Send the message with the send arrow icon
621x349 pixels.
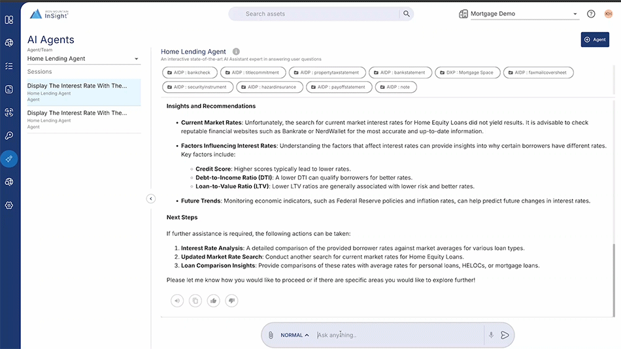click(x=505, y=335)
